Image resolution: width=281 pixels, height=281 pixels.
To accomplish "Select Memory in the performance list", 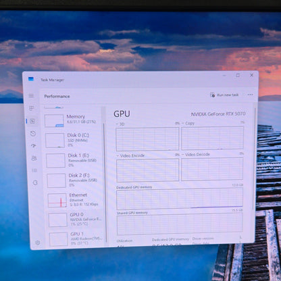I will pos(73,120).
